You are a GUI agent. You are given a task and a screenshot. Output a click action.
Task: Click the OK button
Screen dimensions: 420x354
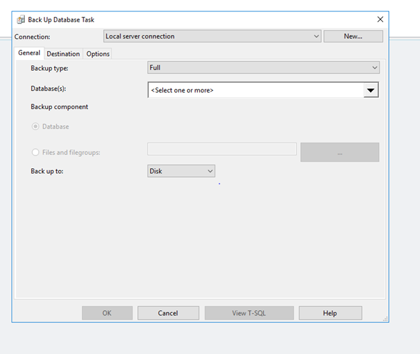click(107, 313)
